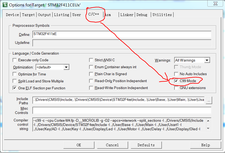Click the Include Paths field
Screen dimensions: 225x153
point(118,100)
